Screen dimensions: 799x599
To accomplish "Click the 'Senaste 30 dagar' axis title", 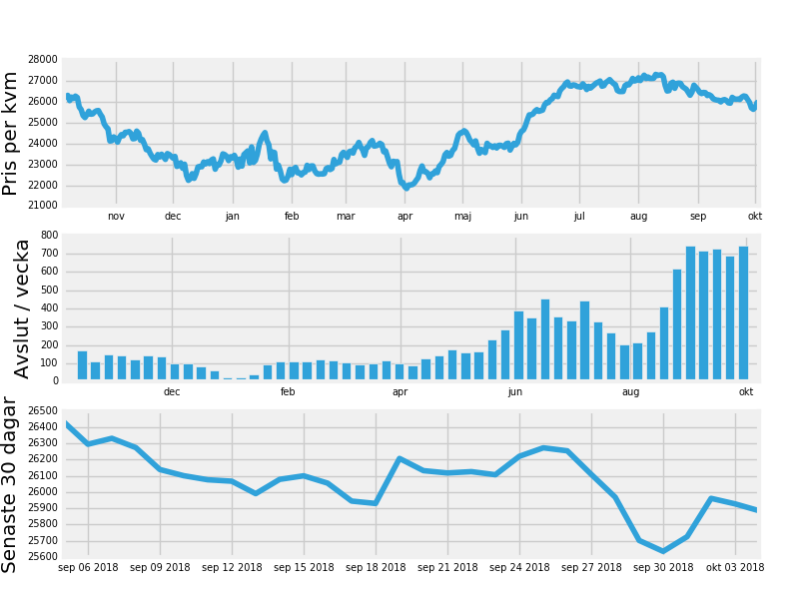I will (11, 485).
